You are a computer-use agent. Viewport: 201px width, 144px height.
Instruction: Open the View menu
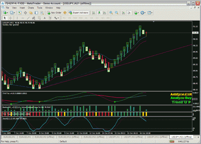point(14,8)
